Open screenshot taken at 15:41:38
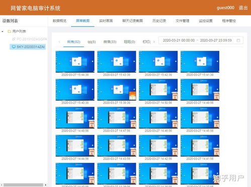This screenshot has width=251, height=187. [200, 62]
